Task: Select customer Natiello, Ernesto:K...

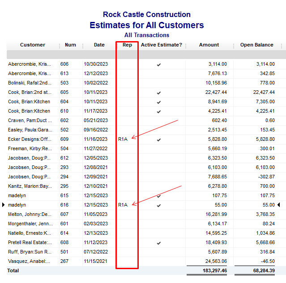Action: point(30,233)
